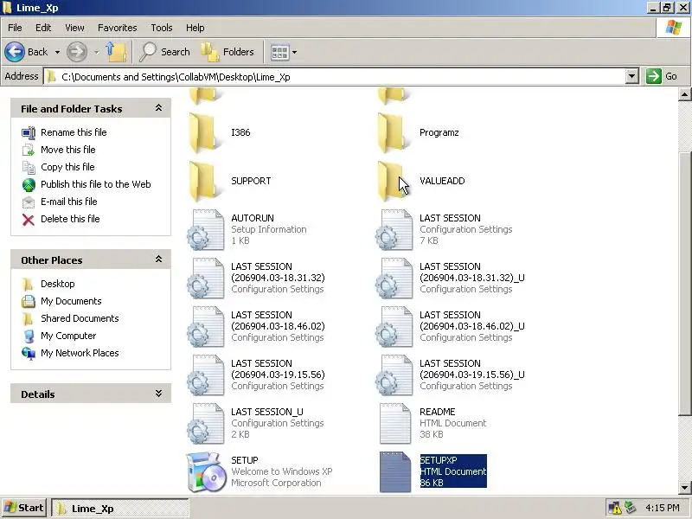This screenshot has width=692, height=519.
Task: Open the Help menu
Action: [195, 28]
